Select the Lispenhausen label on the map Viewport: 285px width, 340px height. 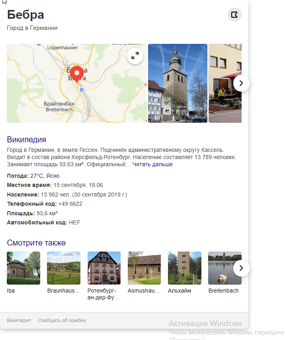click(62, 47)
